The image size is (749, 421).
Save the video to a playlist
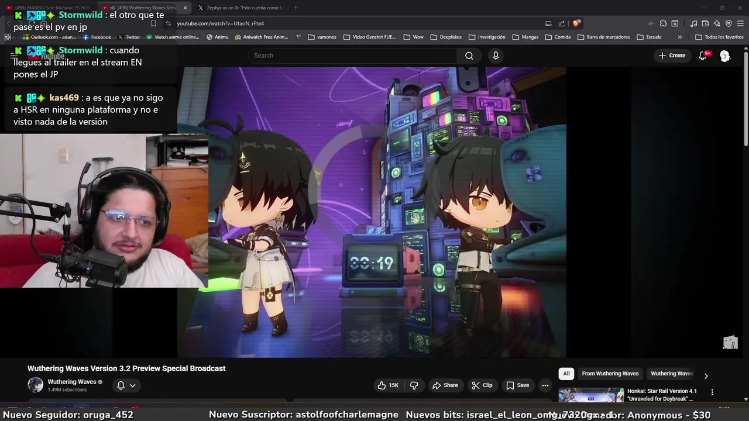(x=517, y=385)
